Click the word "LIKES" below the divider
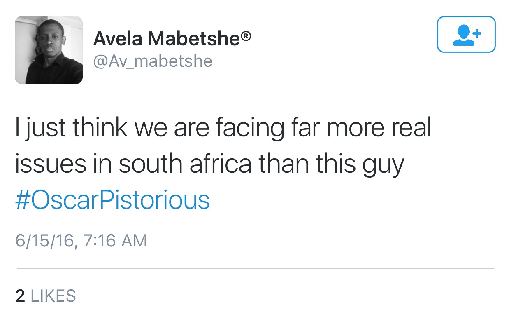This screenshot has height=319, width=509. point(53,296)
